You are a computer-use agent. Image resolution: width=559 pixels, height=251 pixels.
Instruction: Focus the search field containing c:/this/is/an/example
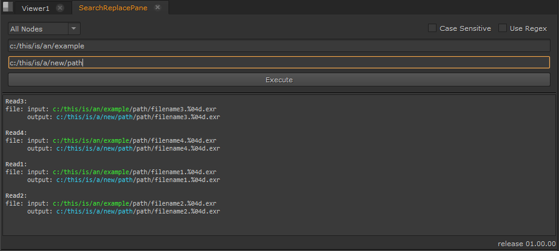[279, 46]
